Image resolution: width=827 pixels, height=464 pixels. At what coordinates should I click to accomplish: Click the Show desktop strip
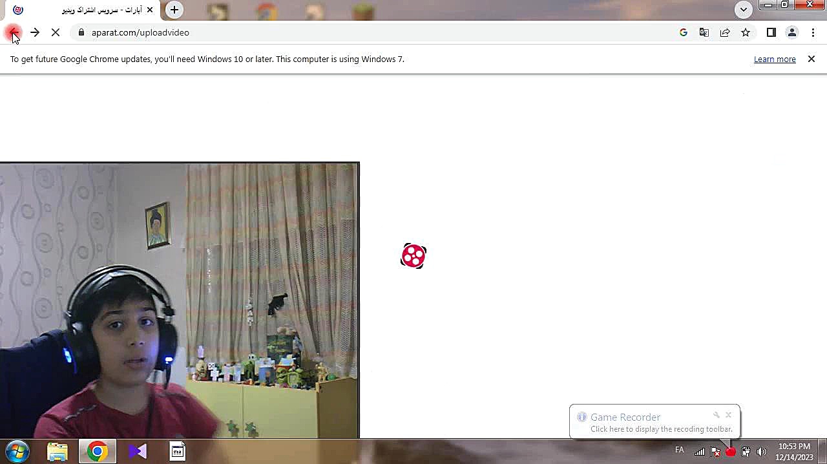point(822,451)
